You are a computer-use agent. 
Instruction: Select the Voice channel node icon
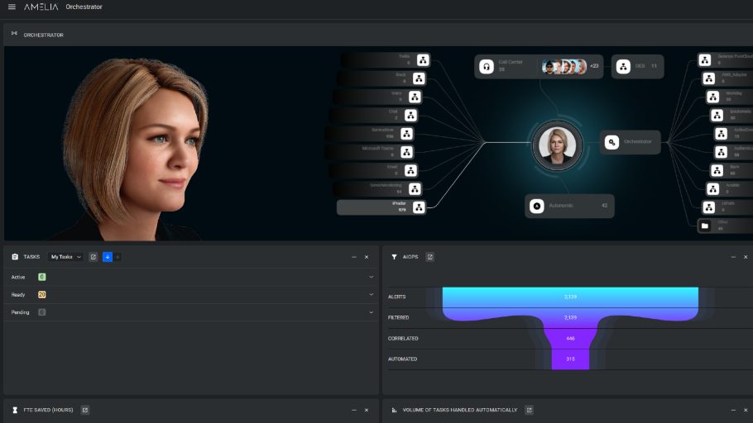[415, 97]
